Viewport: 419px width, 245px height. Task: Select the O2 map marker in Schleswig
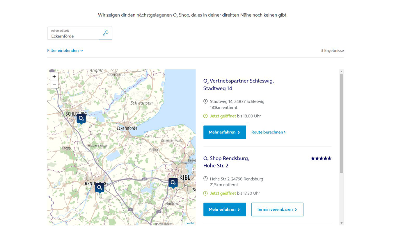(81, 119)
